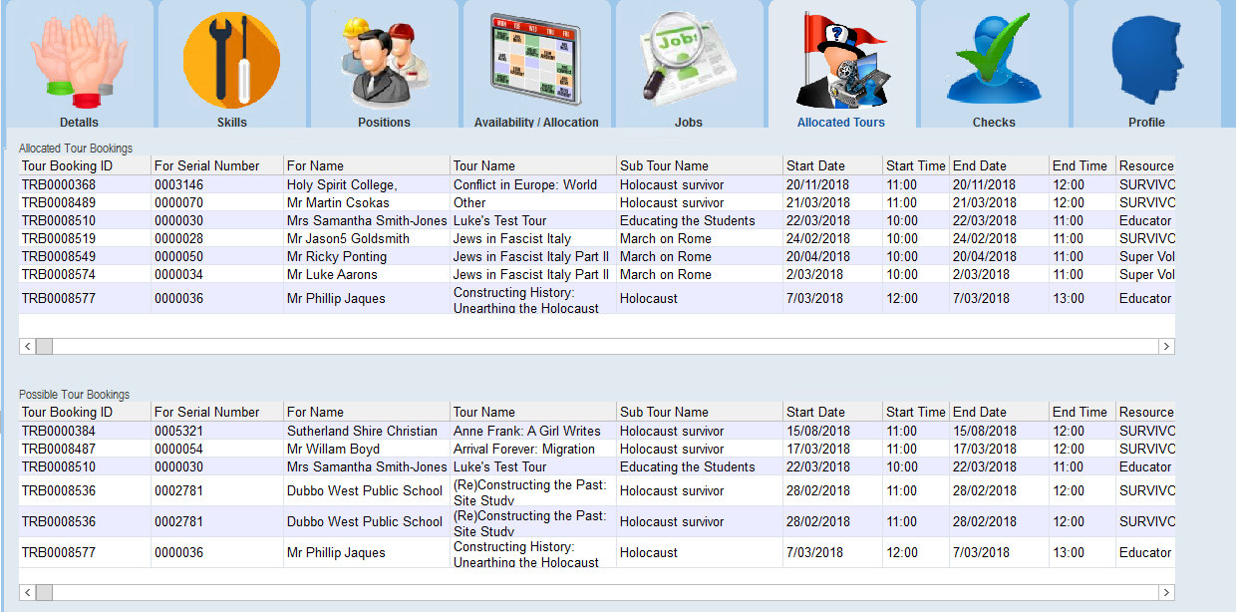Open the Details tab hands icon
Viewport: 1236px width, 612px height.
point(79,62)
